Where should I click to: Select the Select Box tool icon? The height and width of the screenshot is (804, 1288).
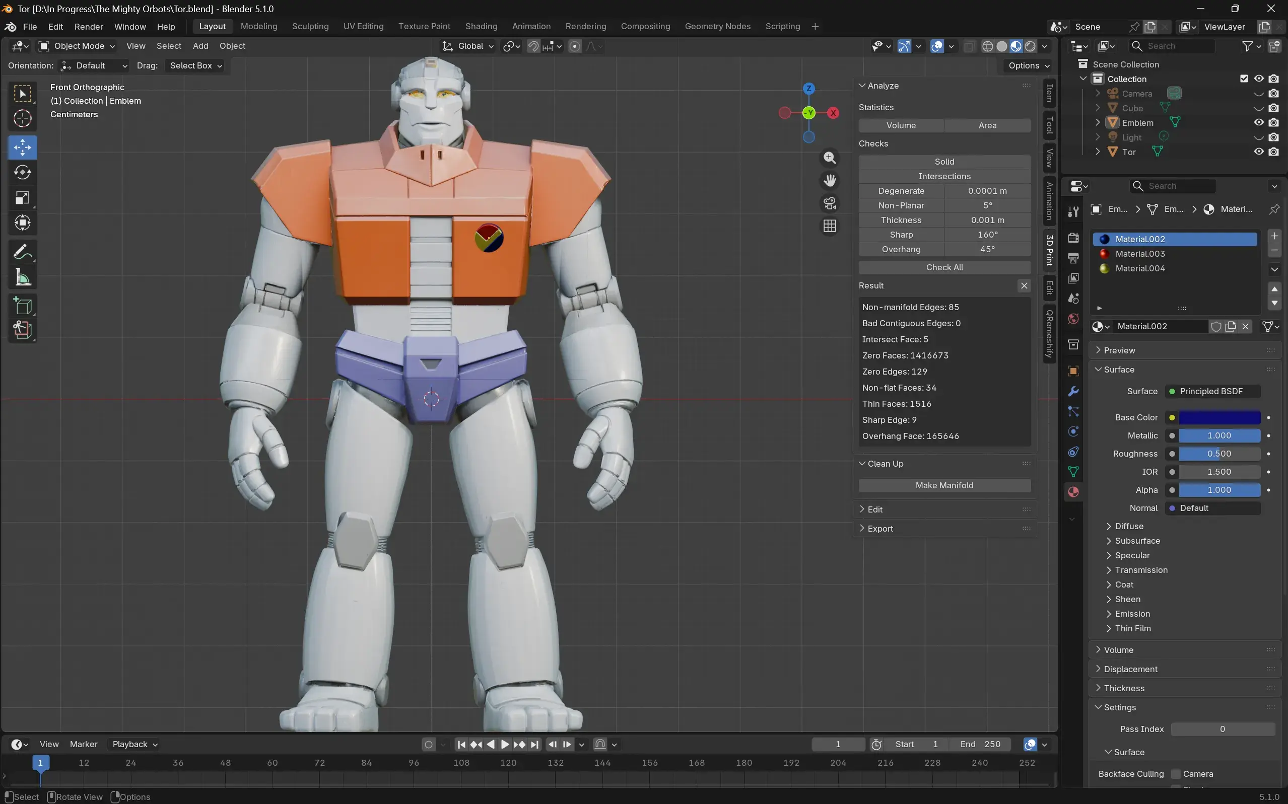point(22,94)
